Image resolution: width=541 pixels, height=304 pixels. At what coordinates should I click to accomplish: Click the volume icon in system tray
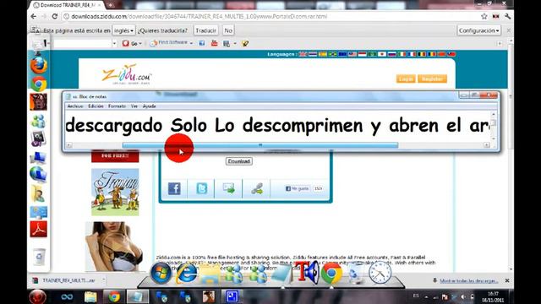tap(463, 296)
